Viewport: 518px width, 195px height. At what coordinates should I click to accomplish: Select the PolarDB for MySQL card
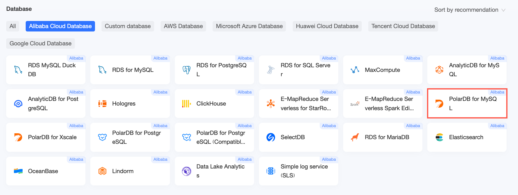pos(467,103)
